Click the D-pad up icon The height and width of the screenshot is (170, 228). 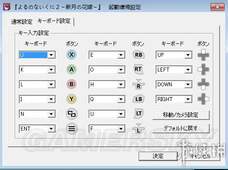(x=203, y=55)
